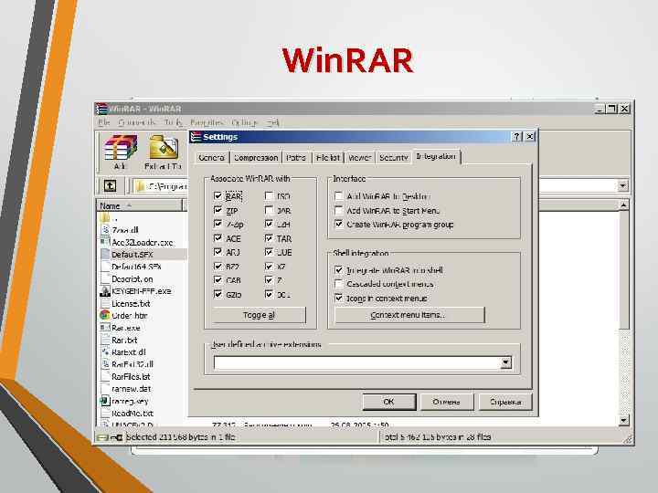This screenshot has width=658, height=493.
Task: Toggle the CAB association checkbox
Action: click(x=218, y=280)
